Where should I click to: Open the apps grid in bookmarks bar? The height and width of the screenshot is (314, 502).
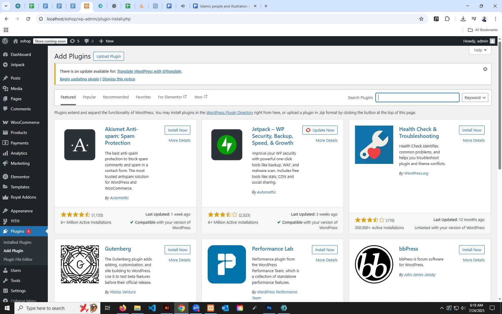pos(6,30)
